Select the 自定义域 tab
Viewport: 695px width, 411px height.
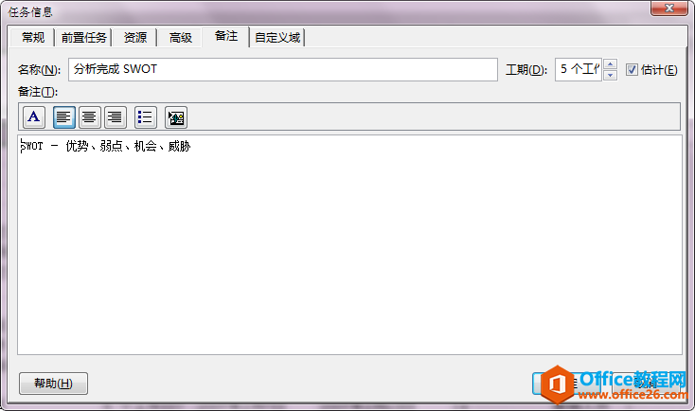(x=277, y=38)
